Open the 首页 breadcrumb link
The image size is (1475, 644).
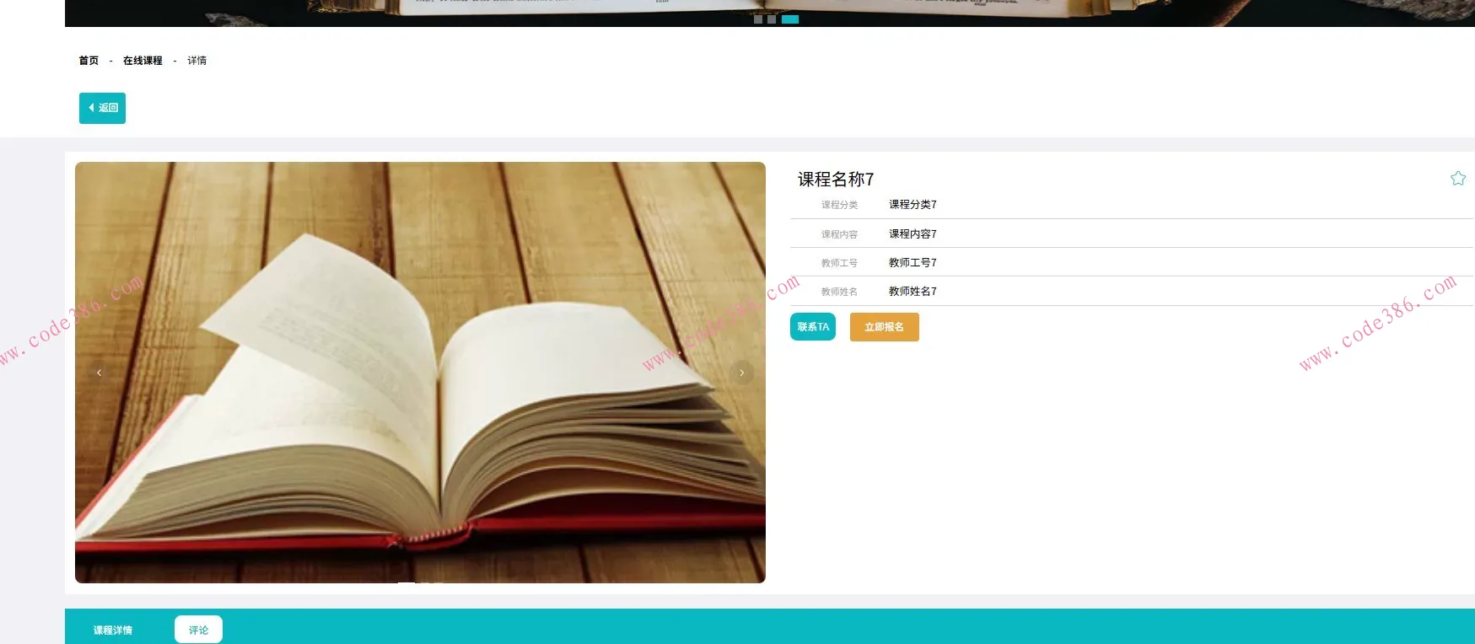89,61
